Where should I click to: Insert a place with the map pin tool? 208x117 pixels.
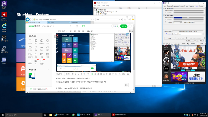[36, 48]
